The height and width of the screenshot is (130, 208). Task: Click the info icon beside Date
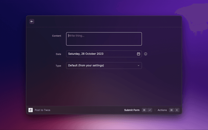coord(146,54)
